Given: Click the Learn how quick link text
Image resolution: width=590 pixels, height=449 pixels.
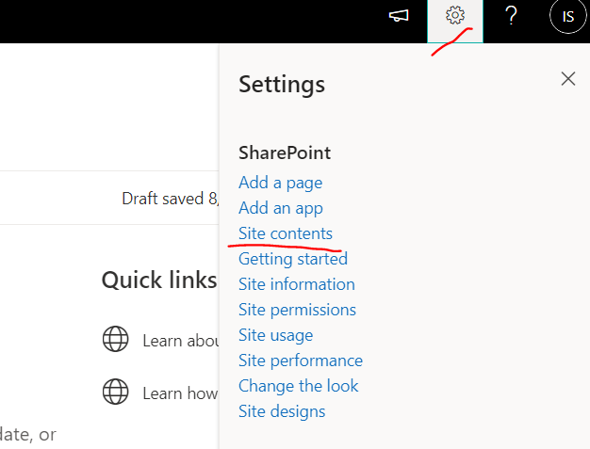Looking at the screenshot, I should (x=180, y=393).
